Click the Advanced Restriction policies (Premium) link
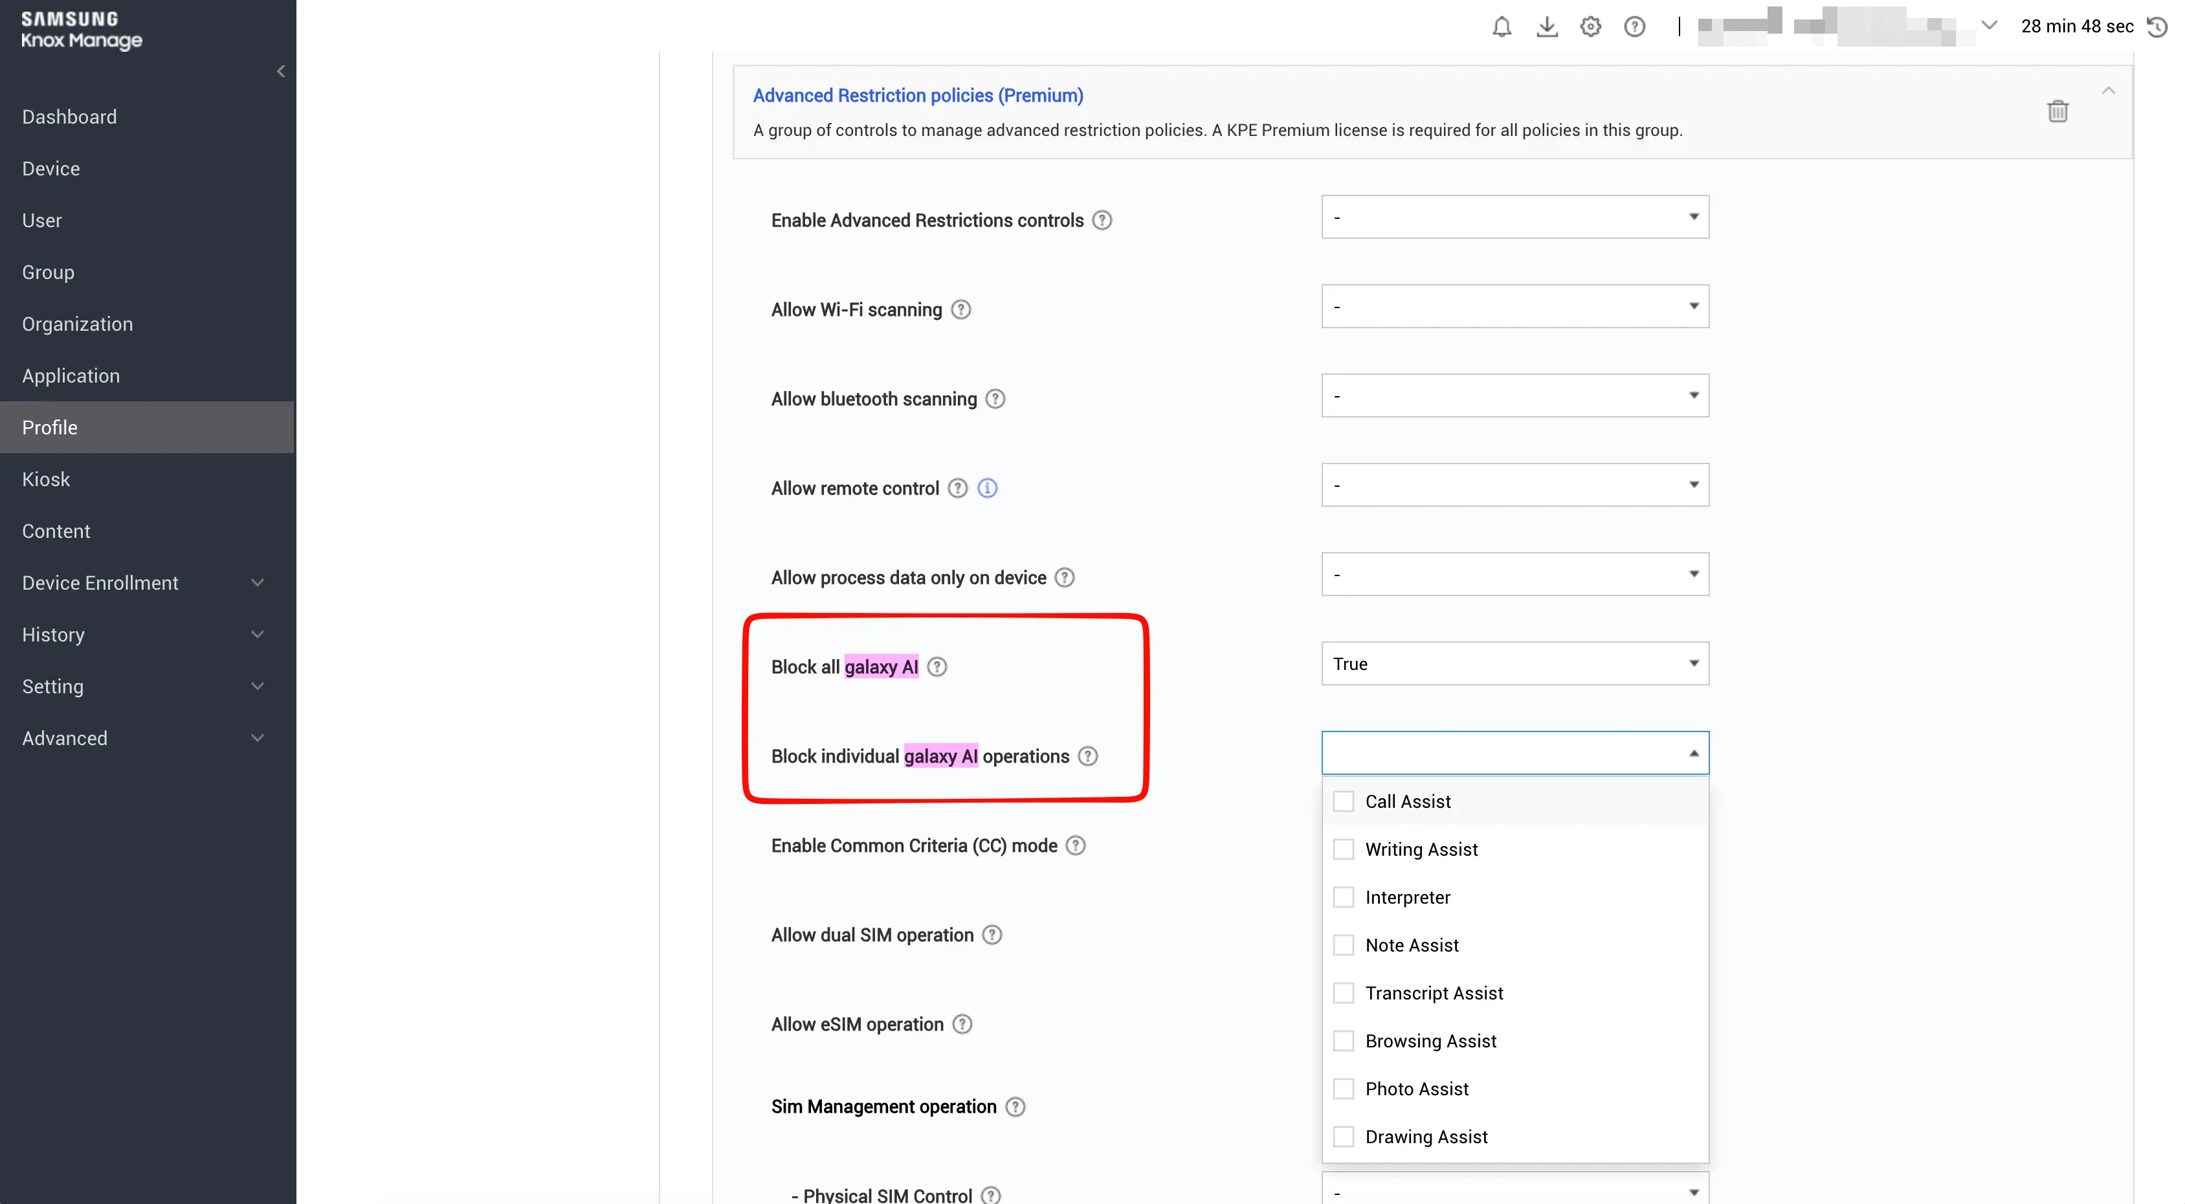Viewport: 2185px width, 1204px height. coord(918,95)
